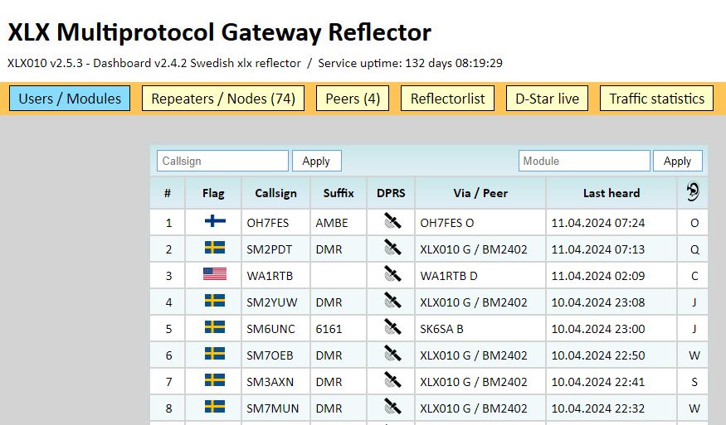Open the Peers (4) tab
This screenshot has height=425, width=726.
(353, 99)
